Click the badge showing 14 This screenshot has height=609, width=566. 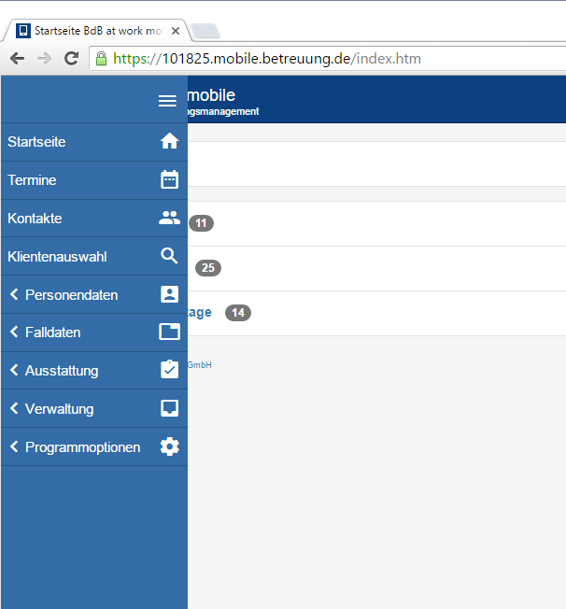pos(238,313)
